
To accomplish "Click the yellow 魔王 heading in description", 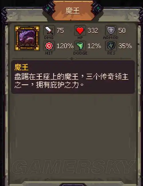I will click(x=21, y=67).
